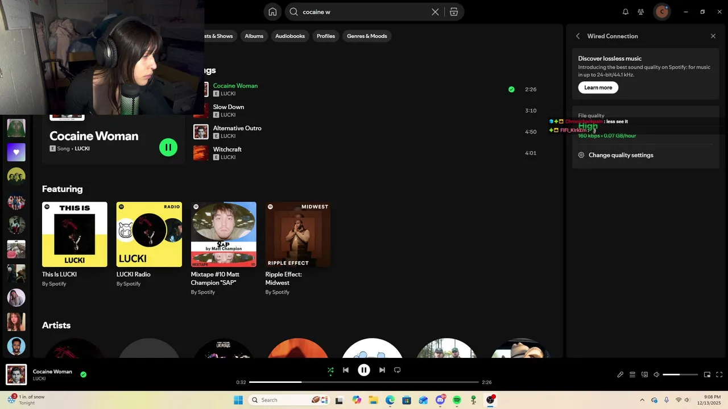Seek within the song progress bar

pyautogui.click(x=364, y=382)
